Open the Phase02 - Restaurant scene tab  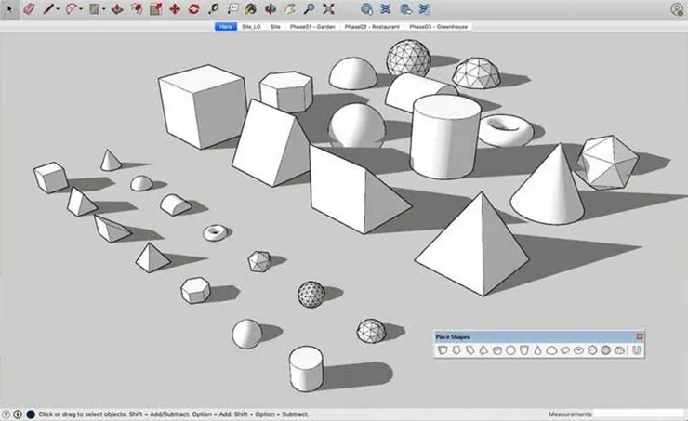(x=372, y=27)
